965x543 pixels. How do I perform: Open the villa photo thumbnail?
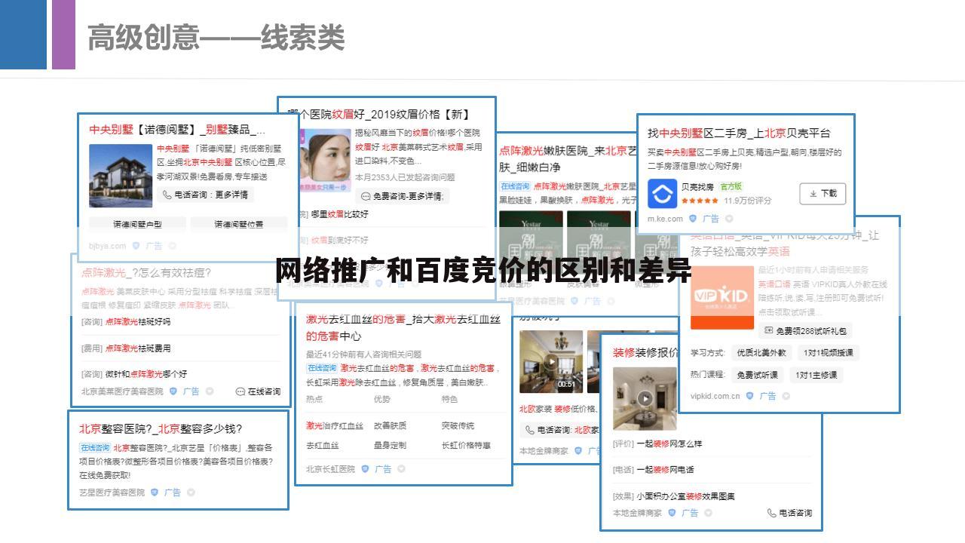pos(121,175)
